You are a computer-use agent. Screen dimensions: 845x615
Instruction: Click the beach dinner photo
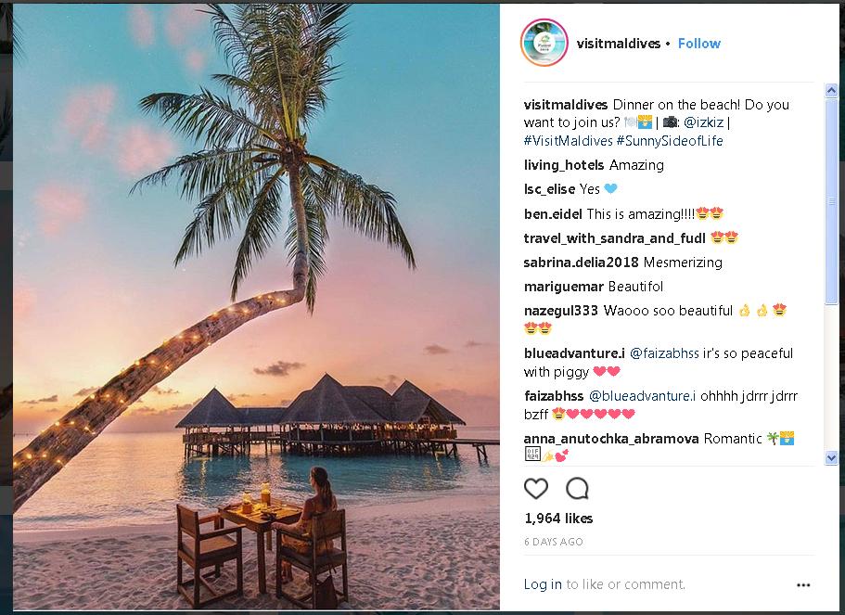(x=256, y=308)
